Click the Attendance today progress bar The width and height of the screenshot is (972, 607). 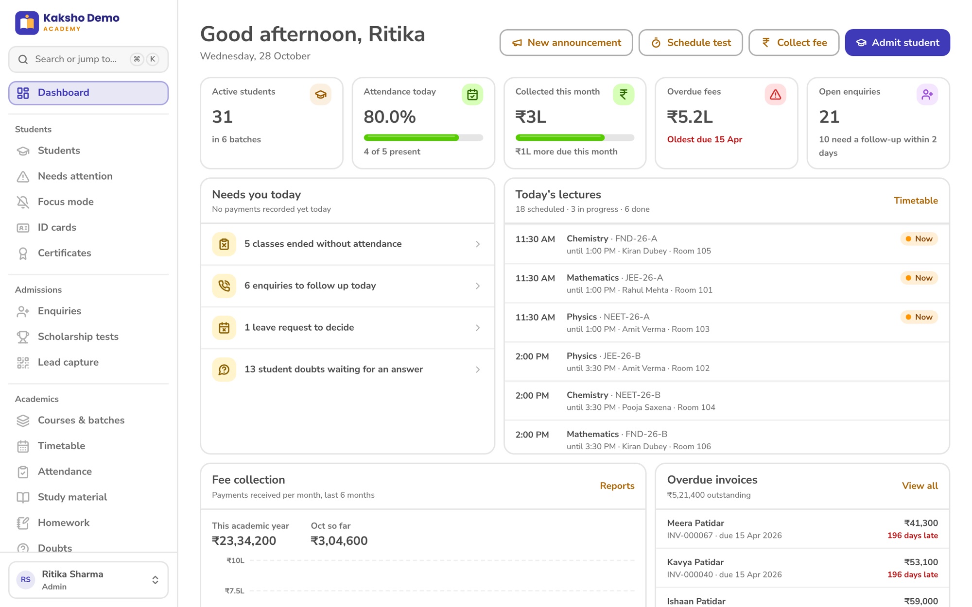click(423, 138)
